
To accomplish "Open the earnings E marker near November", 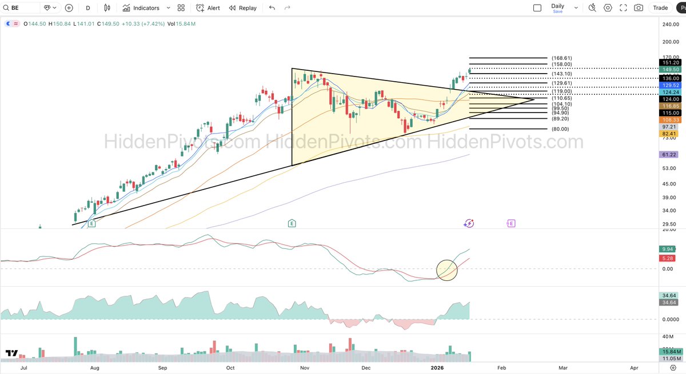I will pyautogui.click(x=292, y=224).
